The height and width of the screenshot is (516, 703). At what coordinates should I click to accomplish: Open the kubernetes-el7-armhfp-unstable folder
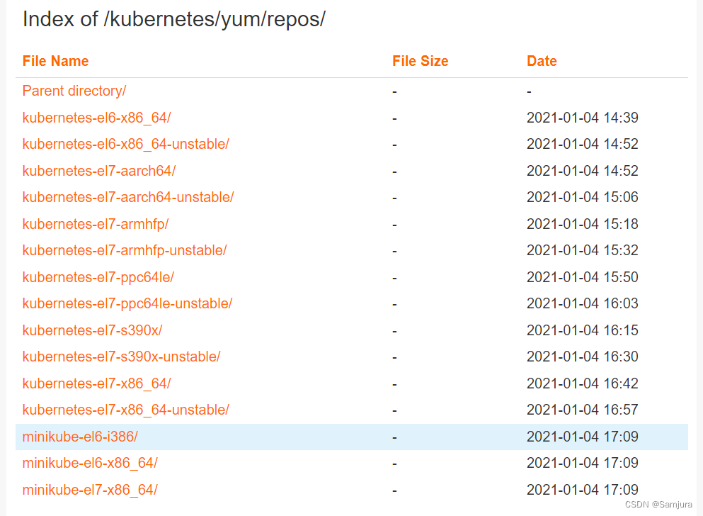(125, 250)
